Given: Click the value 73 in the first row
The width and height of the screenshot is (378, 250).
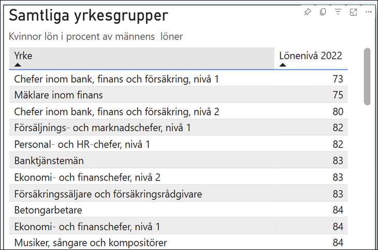Looking at the screenshot, I should pos(338,79).
